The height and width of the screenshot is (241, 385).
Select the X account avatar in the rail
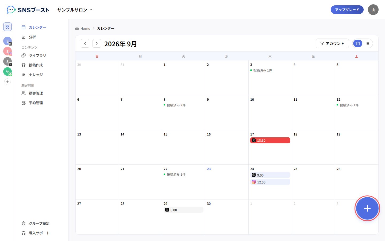point(7,61)
